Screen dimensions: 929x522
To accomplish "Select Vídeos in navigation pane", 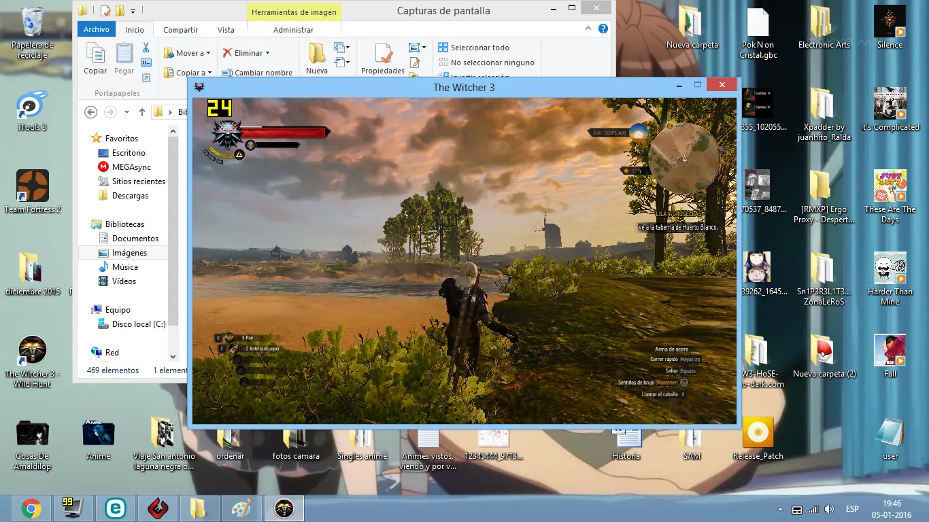I will click(x=118, y=281).
